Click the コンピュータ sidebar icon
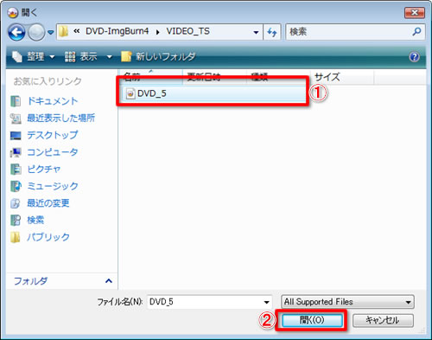The image size is (432, 340). tap(16, 152)
